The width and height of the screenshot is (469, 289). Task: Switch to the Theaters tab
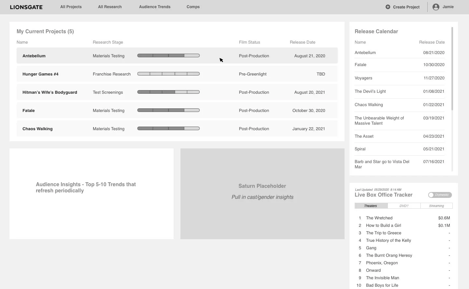click(371, 206)
